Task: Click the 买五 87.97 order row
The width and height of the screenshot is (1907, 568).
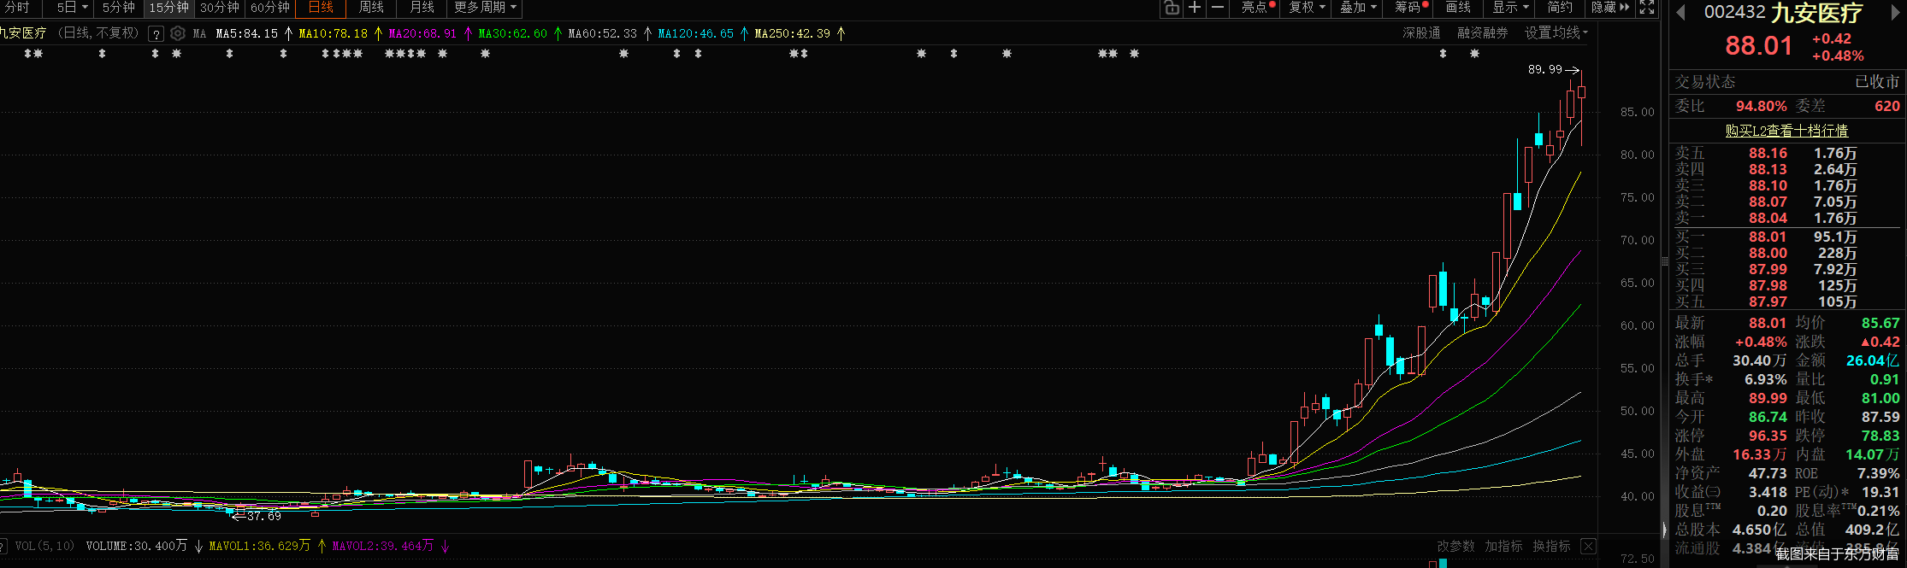Action: (x=1786, y=302)
